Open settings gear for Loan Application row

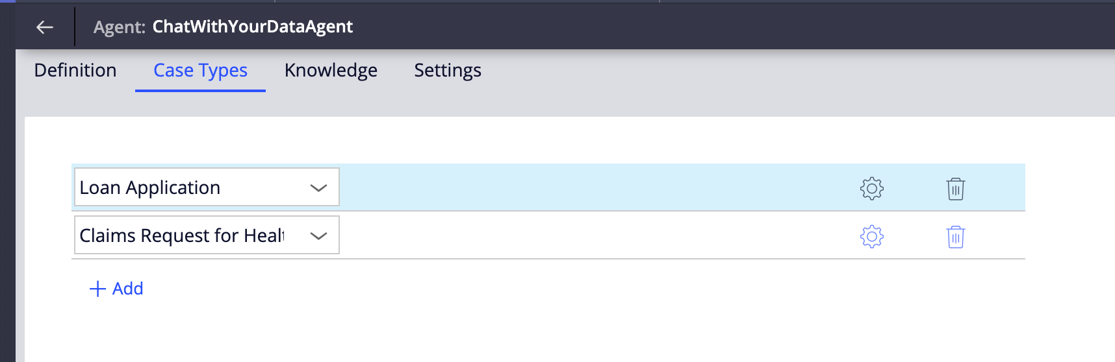point(871,188)
